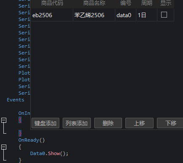Screen dimensions: 183x163
Task: Select the 显示 column header
Action: coord(166,3)
